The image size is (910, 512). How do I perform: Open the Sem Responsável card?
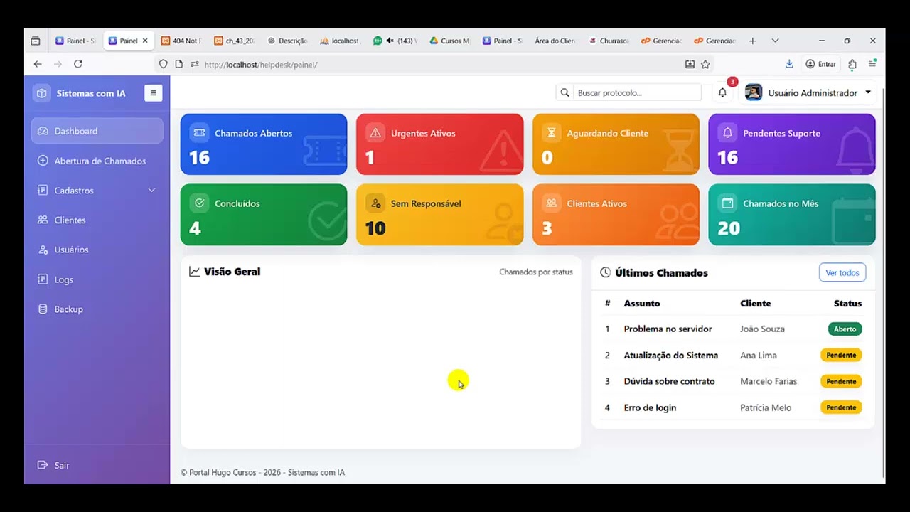439,215
